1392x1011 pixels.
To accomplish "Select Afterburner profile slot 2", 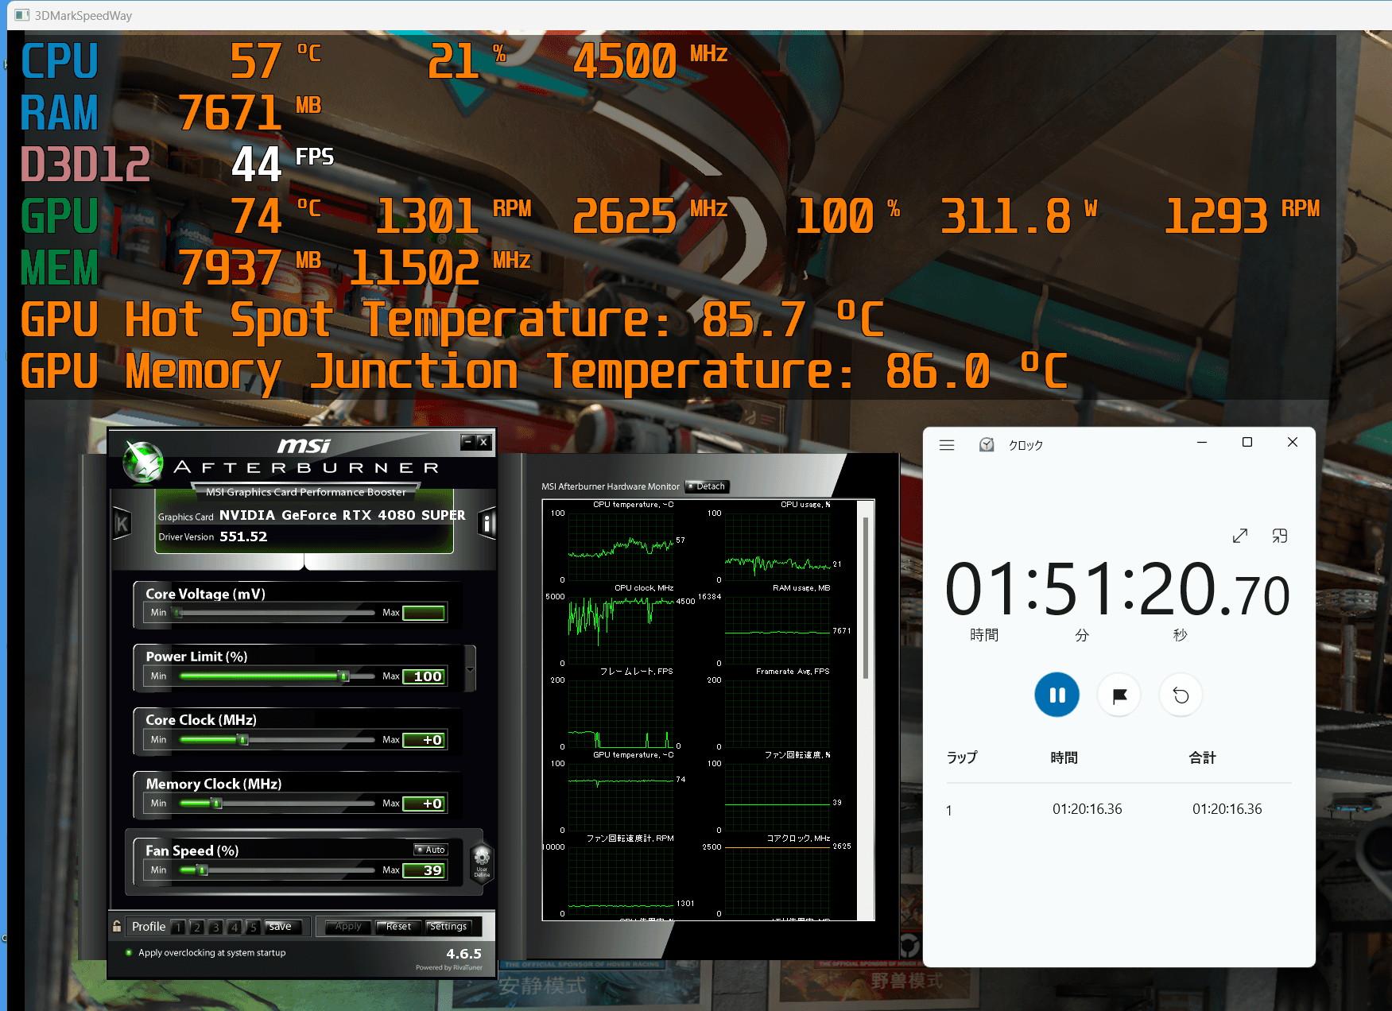I will (x=196, y=927).
